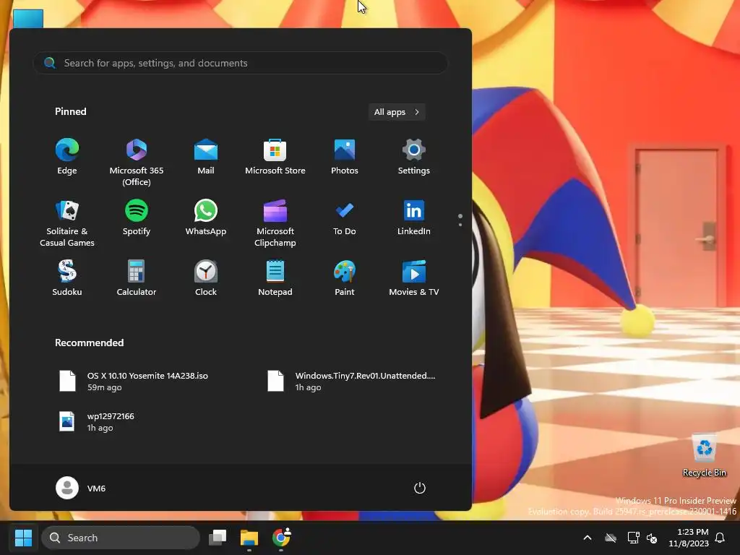This screenshot has height=555, width=740.
Task: Open the Edge browser pinned app
Action: coord(67,157)
